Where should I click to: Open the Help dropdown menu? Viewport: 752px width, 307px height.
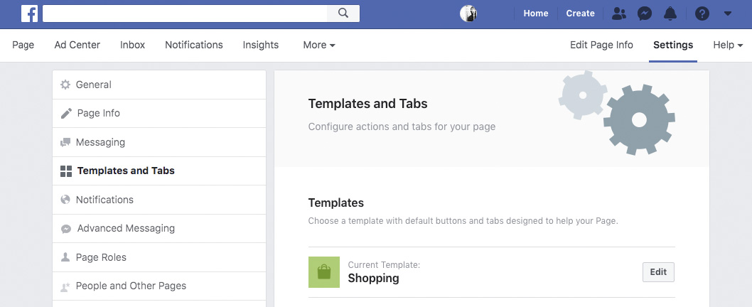pyautogui.click(x=728, y=45)
